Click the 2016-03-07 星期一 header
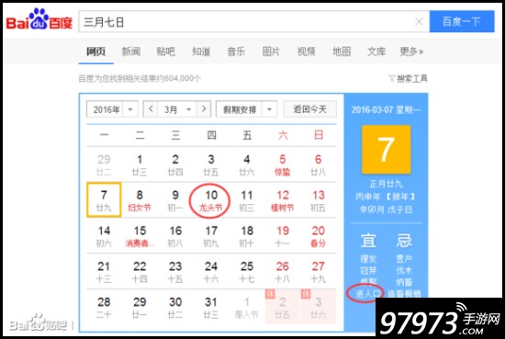 tap(387, 110)
